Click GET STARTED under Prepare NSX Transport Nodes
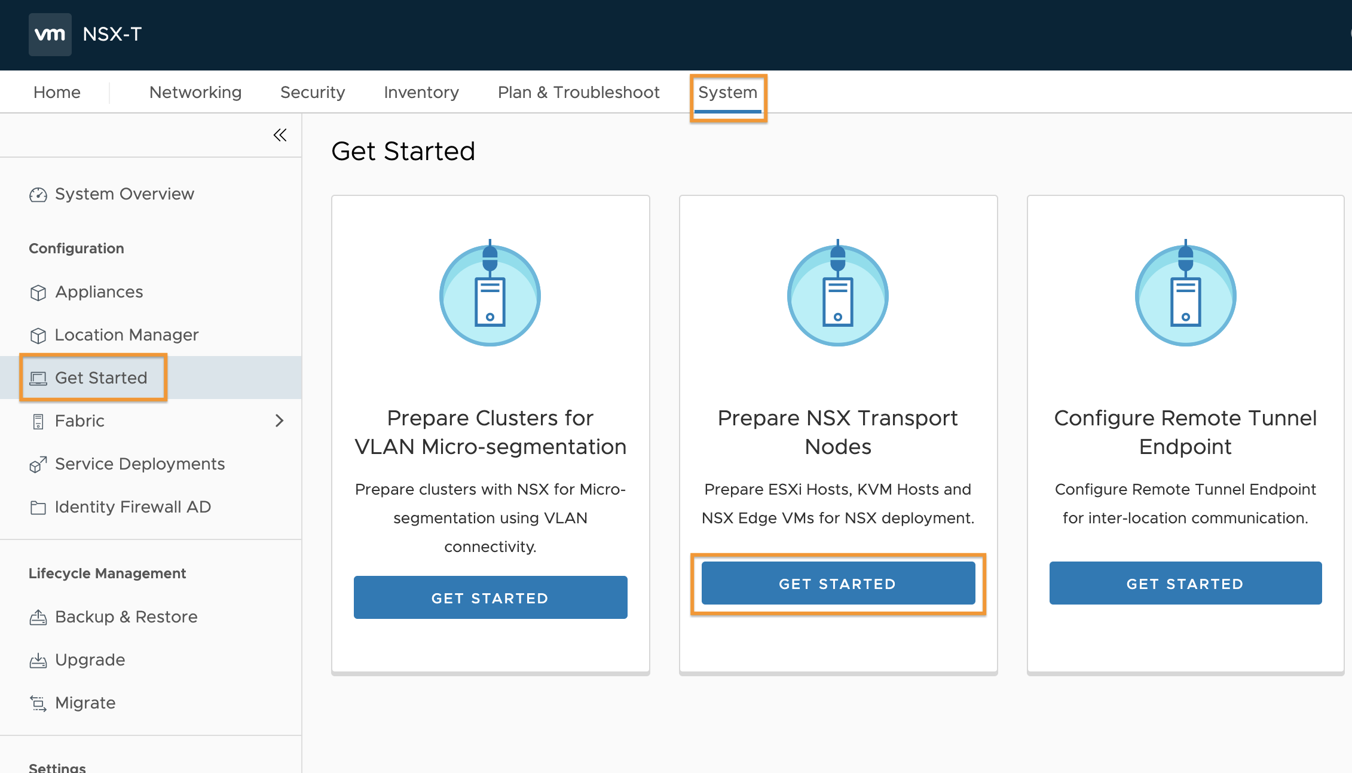The height and width of the screenshot is (773, 1352). (x=837, y=584)
